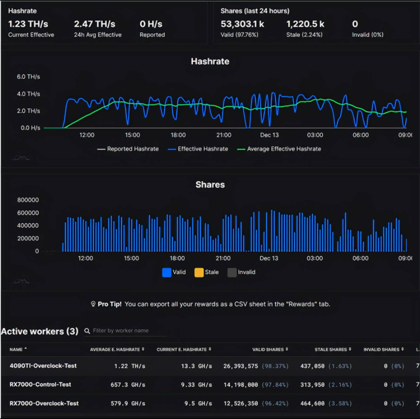Click sort icon on Current E. Hashrate column
The image size is (420, 419).
coord(210,349)
